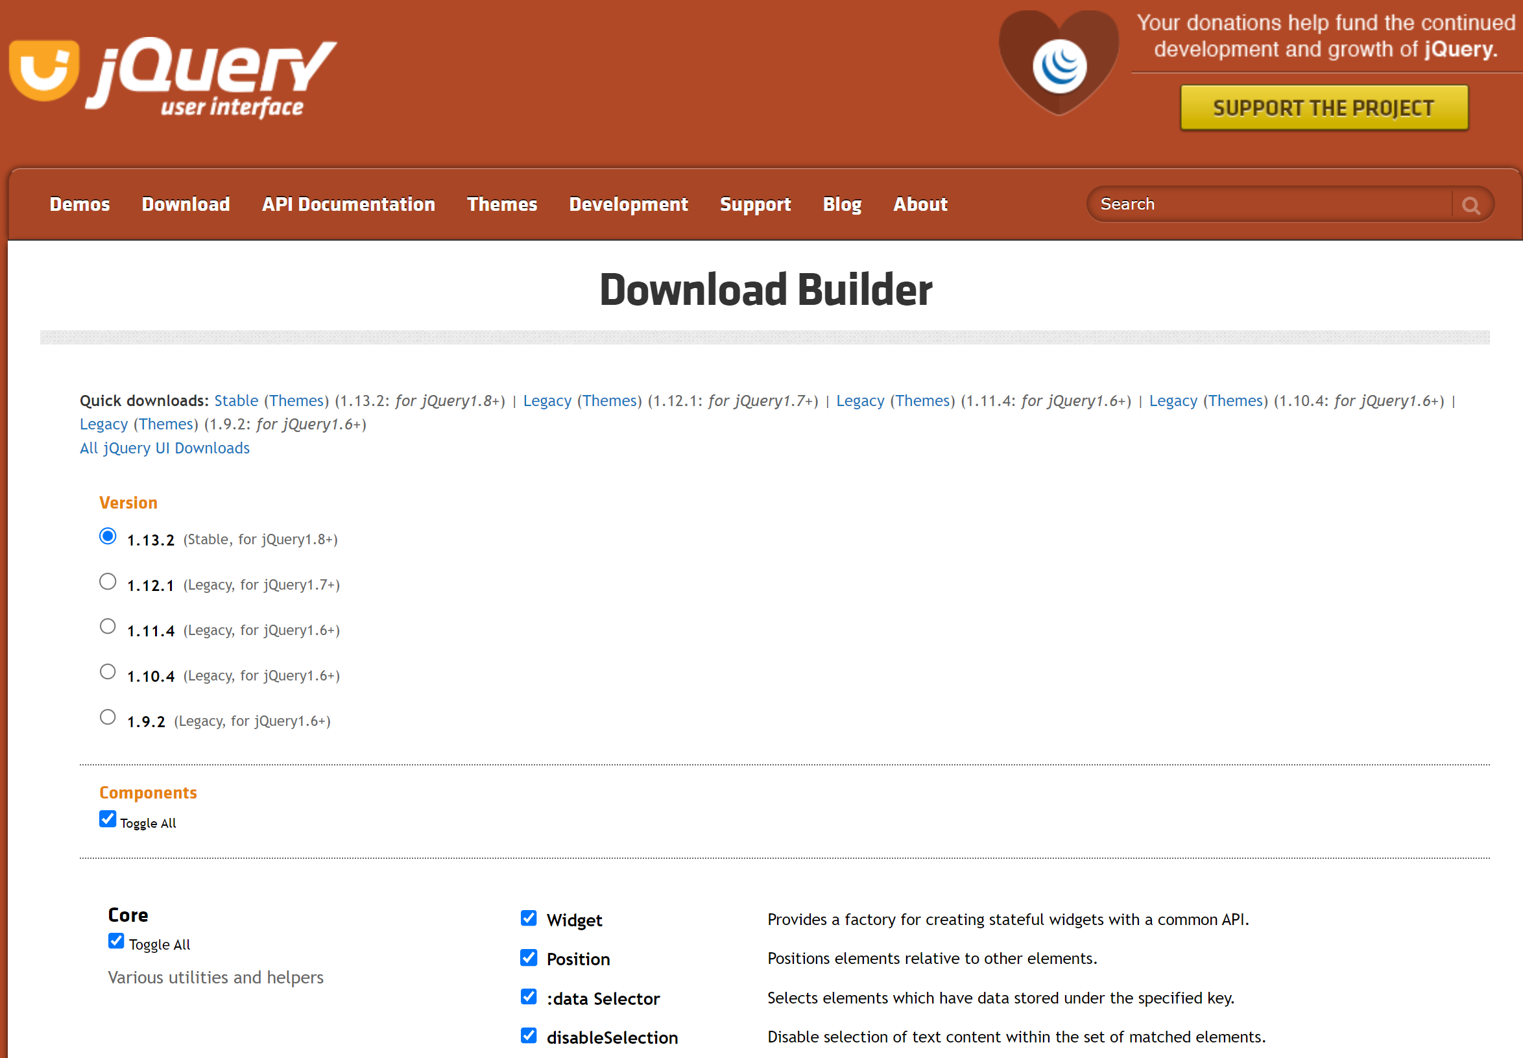Click the search magnifier icon
The height and width of the screenshot is (1058, 1523).
click(1470, 205)
